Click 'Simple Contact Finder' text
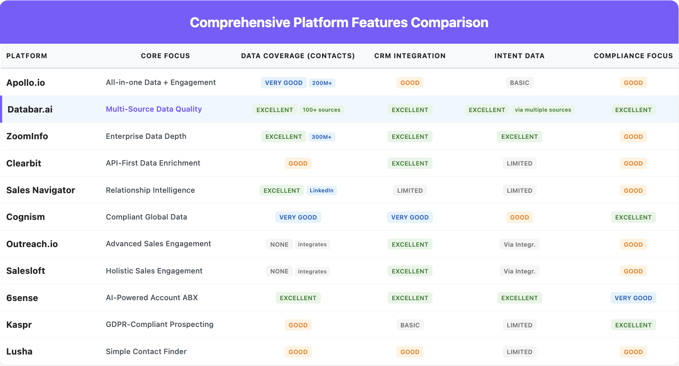The width and height of the screenshot is (679, 366). [x=146, y=352]
